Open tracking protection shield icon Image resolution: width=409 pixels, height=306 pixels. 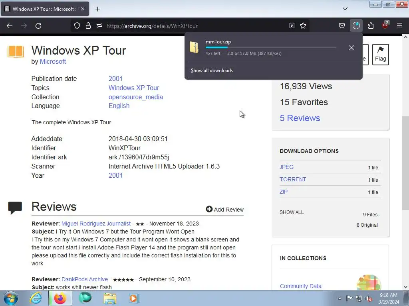[x=77, y=26]
